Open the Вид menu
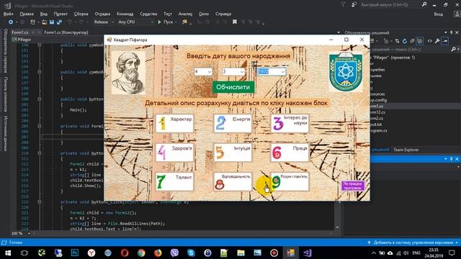Viewport: 461px width, 259px height. click(43, 14)
